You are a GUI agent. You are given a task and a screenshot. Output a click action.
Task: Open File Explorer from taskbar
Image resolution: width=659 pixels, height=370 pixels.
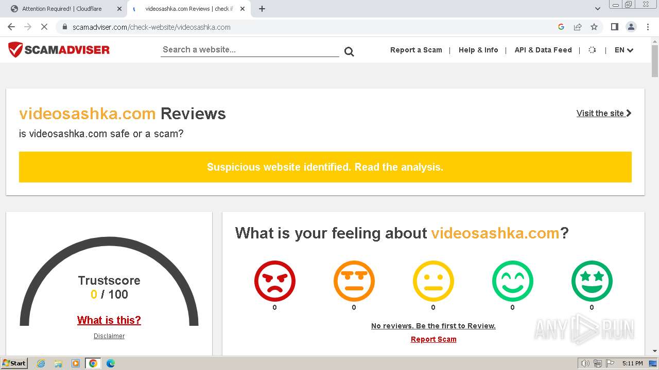click(x=58, y=363)
